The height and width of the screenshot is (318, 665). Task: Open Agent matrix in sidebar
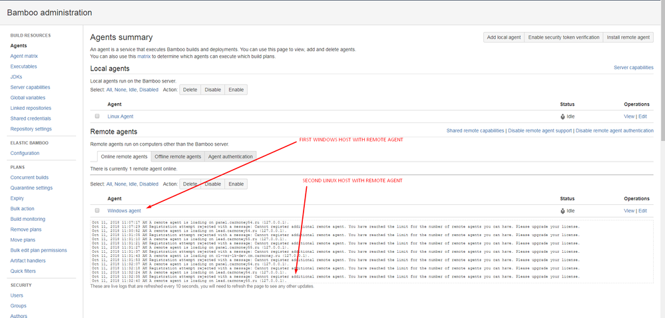[24, 56]
